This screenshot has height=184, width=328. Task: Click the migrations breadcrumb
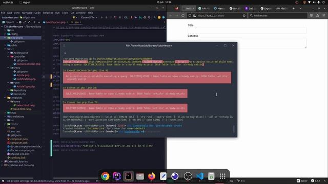tap(28, 17)
